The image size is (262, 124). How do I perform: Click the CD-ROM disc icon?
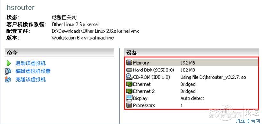[x=129, y=77]
